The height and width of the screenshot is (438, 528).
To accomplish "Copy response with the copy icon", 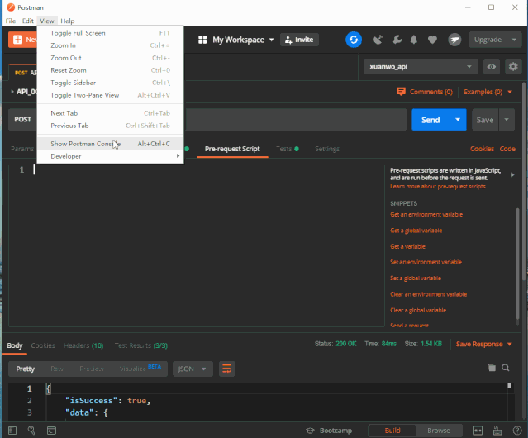I will click(492, 368).
